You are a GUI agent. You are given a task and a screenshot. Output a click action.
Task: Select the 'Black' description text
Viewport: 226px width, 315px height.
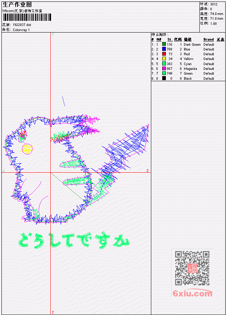(188, 79)
